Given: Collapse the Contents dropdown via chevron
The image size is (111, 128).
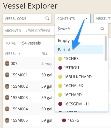Looking at the screenshot, I should point(86,18).
